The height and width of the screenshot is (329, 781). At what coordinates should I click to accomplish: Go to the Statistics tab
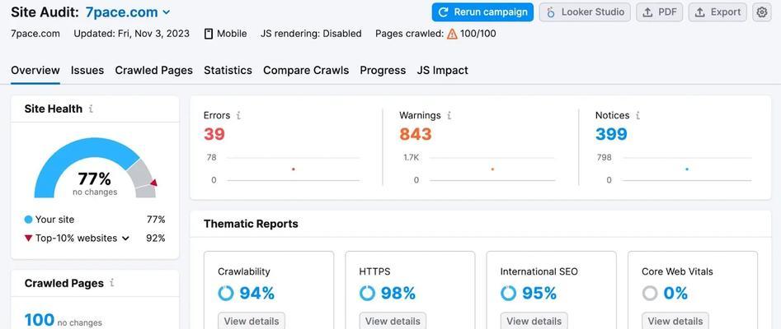pos(228,71)
